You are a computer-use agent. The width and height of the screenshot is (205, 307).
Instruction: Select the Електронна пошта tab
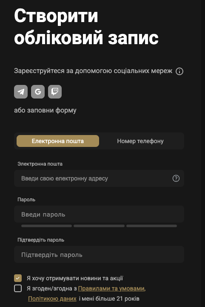coord(58,141)
